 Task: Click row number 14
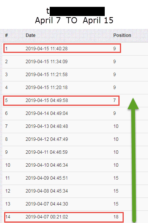8,217
